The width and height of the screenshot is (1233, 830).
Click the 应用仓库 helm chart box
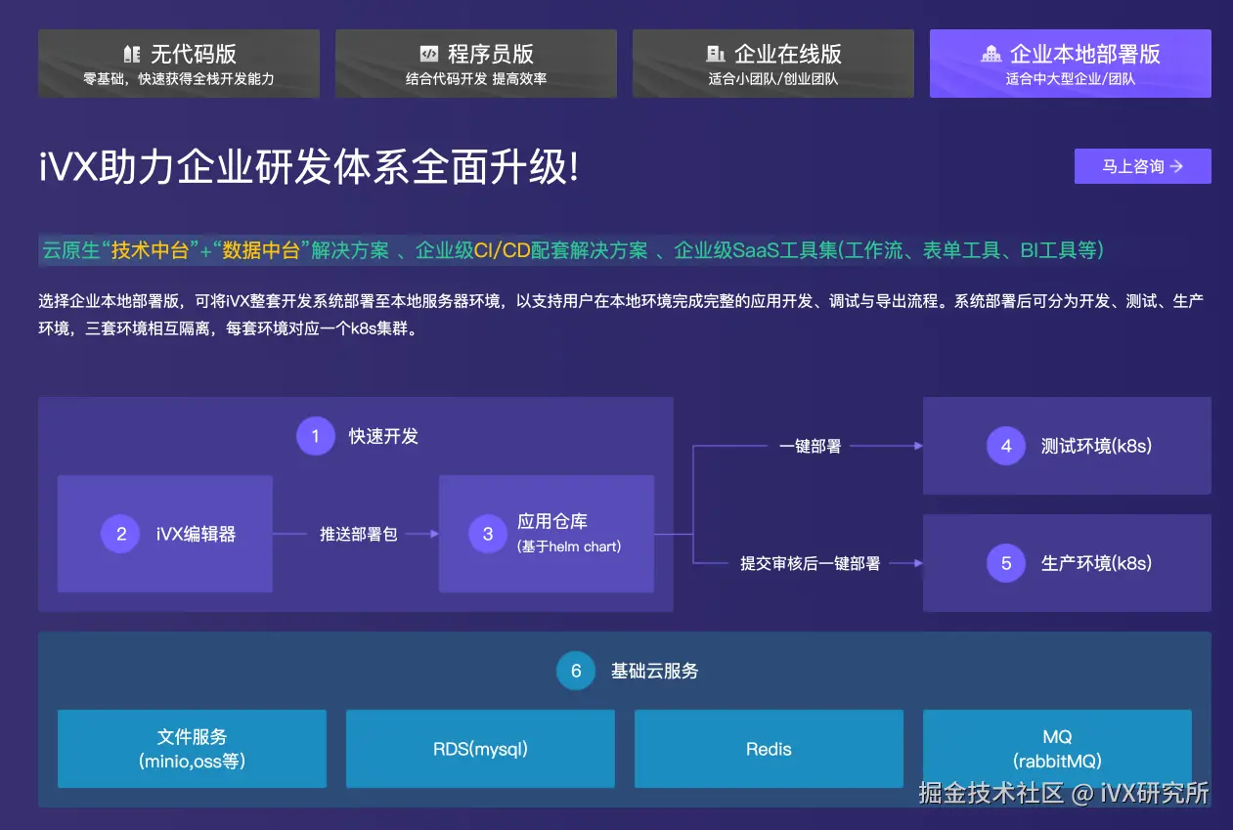(547, 534)
